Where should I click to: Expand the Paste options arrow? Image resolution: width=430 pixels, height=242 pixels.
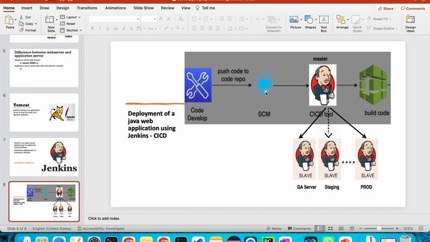[15, 19]
